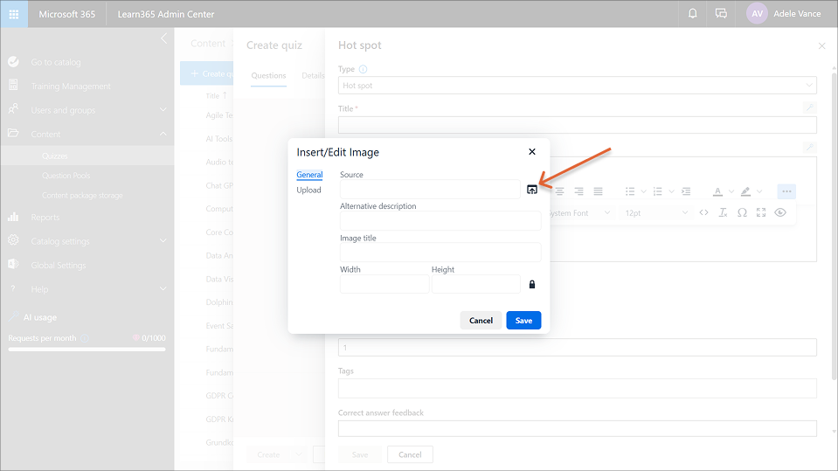The image size is (838, 471).
Task: Toggle the constrain proportions lock icon
Action: click(531, 284)
